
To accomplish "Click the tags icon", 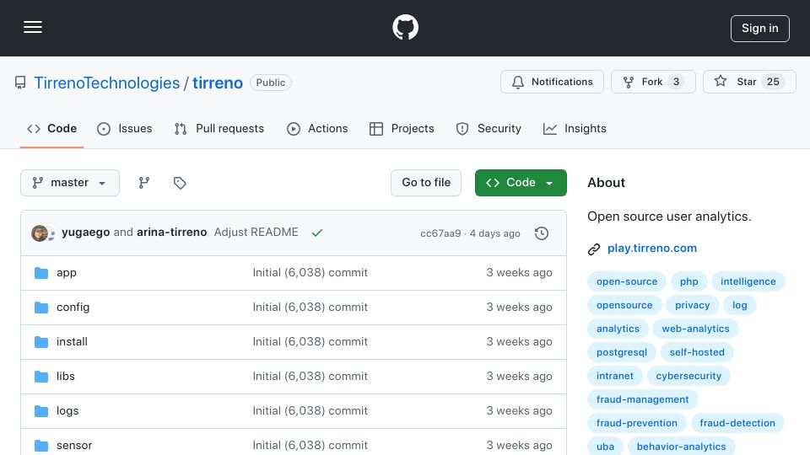I will (x=180, y=183).
